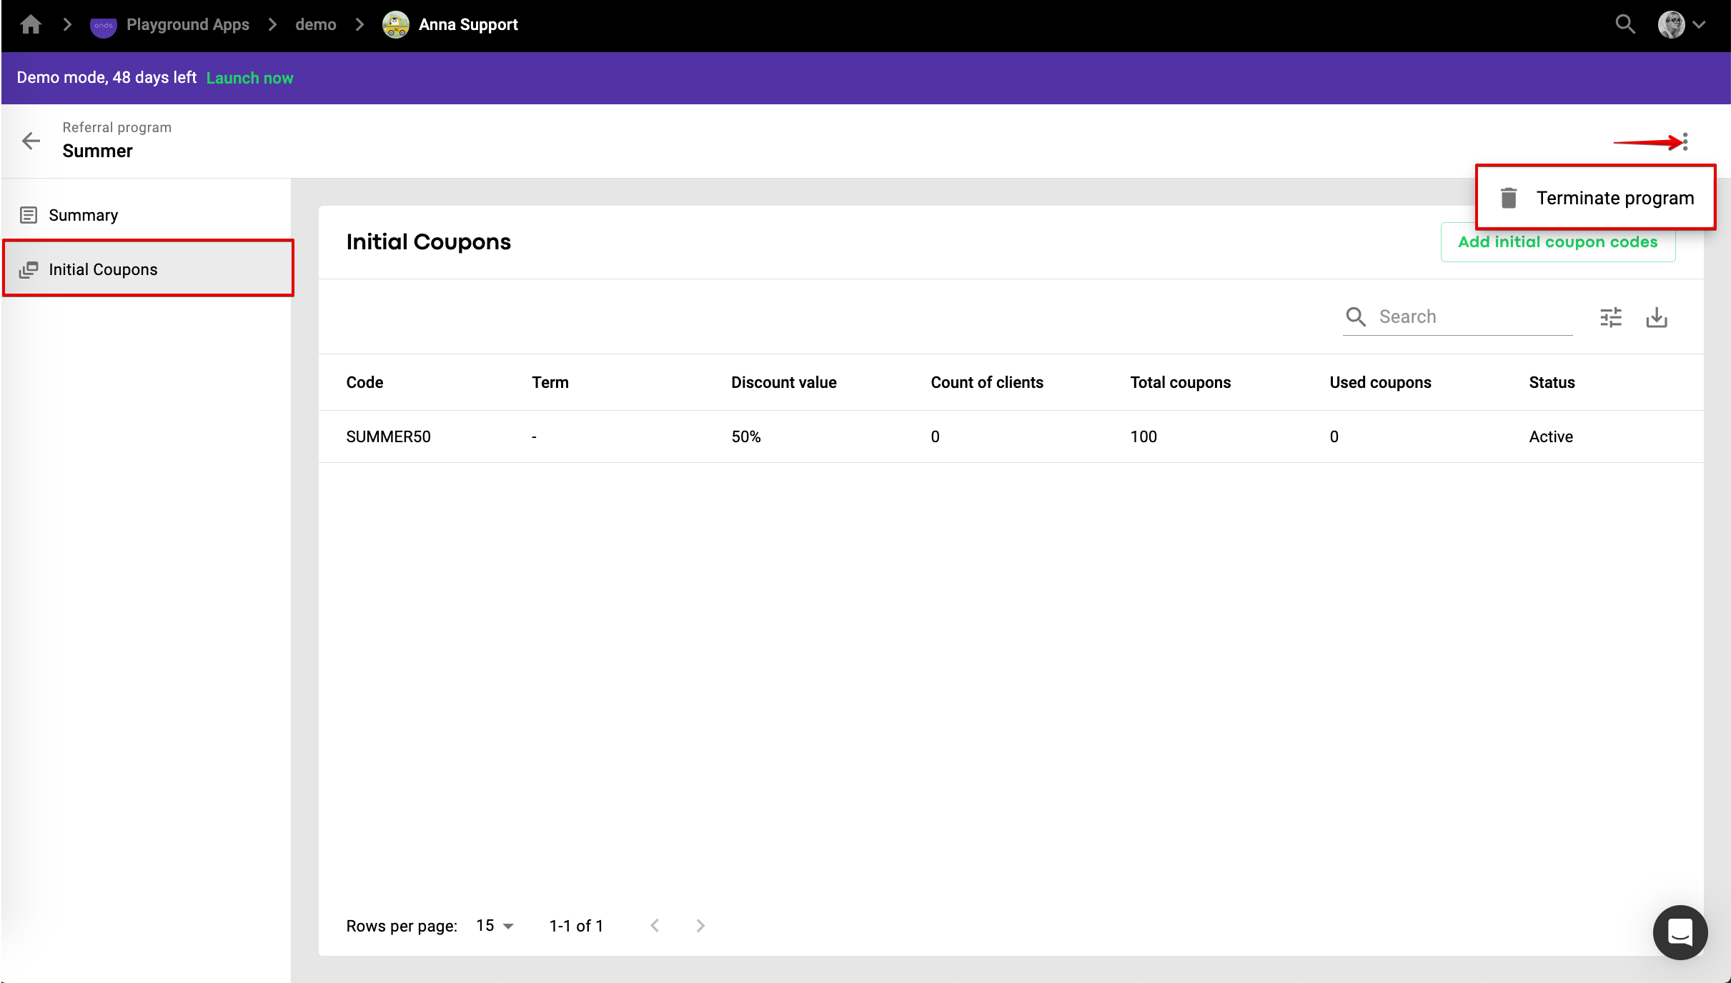Screen dimensions: 1731x983
Task: Open the SUMMER50 coupon row
Action: click(388, 436)
